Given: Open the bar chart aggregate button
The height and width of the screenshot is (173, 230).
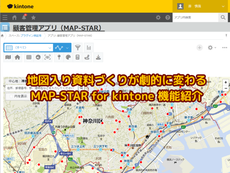Looking at the screenshot, I should [89, 48].
